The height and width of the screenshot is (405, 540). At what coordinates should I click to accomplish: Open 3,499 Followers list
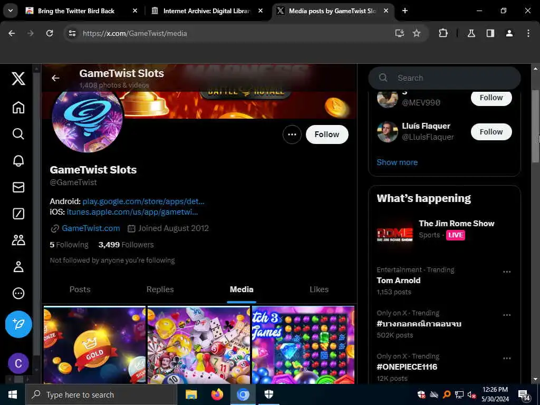[x=126, y=245]
